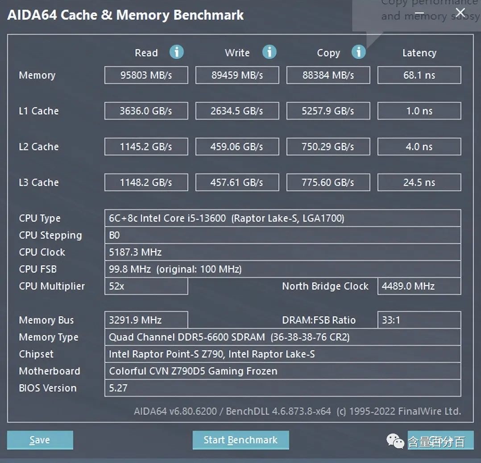The width and height of the screenshot is (481, 463).
Task: Select L3 Cache latency 24.5 ns
Action: [x=419, y=182]
